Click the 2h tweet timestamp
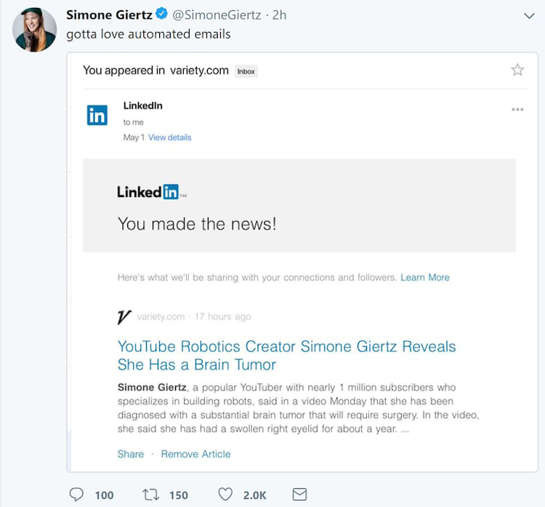This screenshot has height=507, width=545. [279, 15]
